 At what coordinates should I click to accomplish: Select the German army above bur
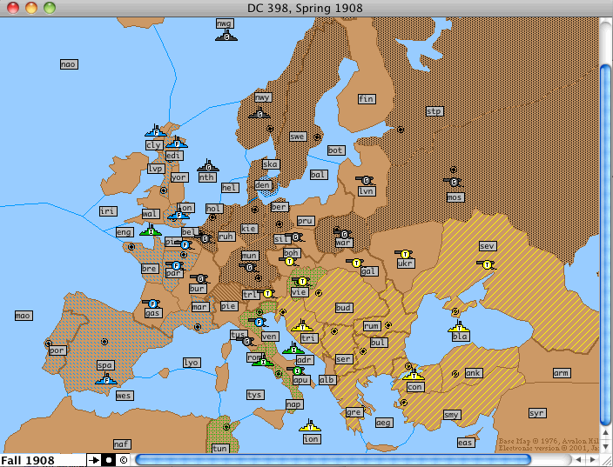click(x=200, y=278)
